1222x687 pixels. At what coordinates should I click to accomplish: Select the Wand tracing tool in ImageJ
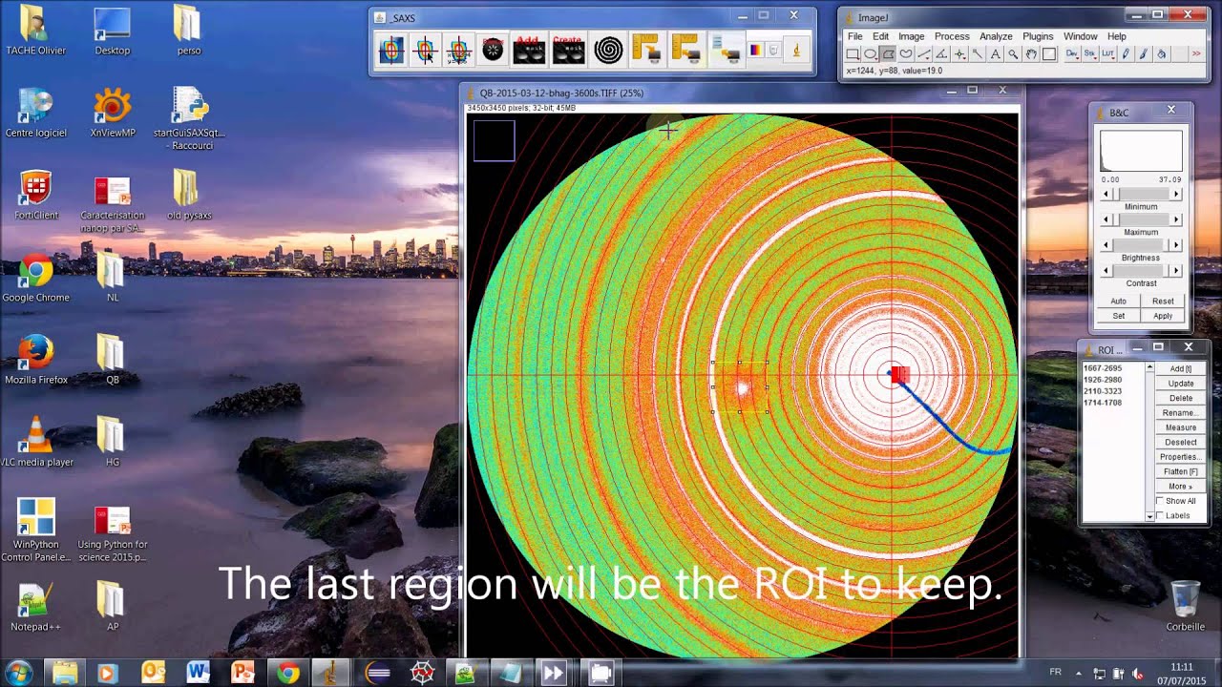[x=978, y=54]
